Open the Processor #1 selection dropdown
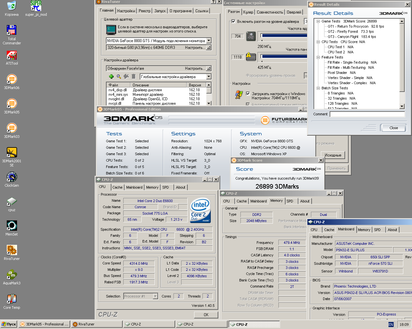This screenshot has height=329, width=412. coord(155,296)
